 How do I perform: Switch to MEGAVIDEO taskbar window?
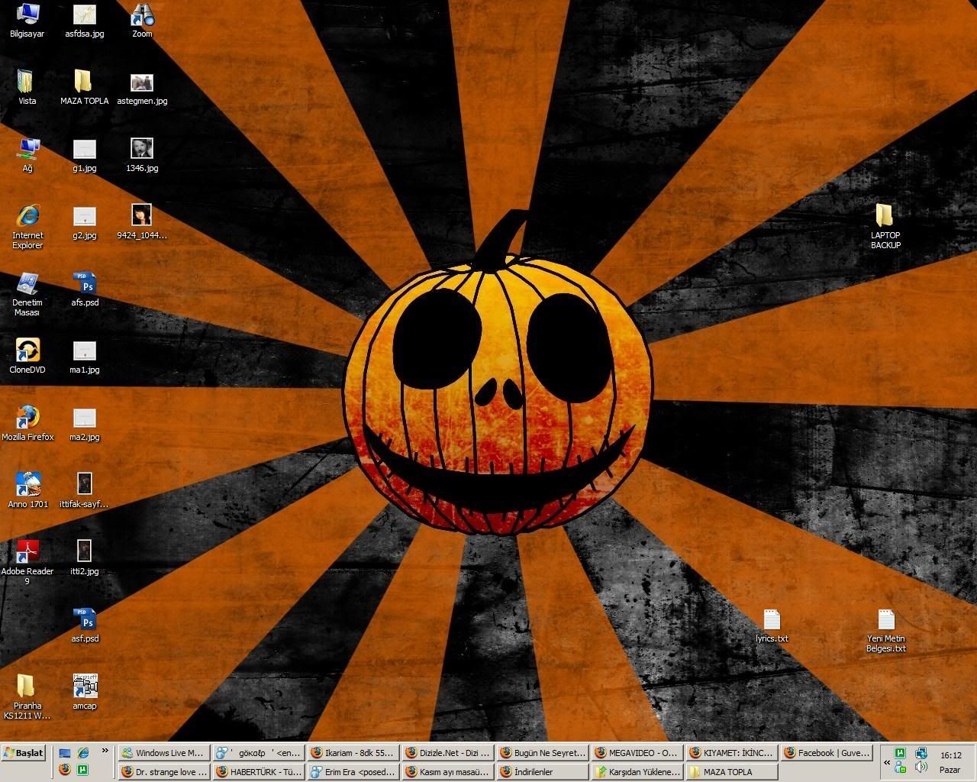[x=637, y=753]
